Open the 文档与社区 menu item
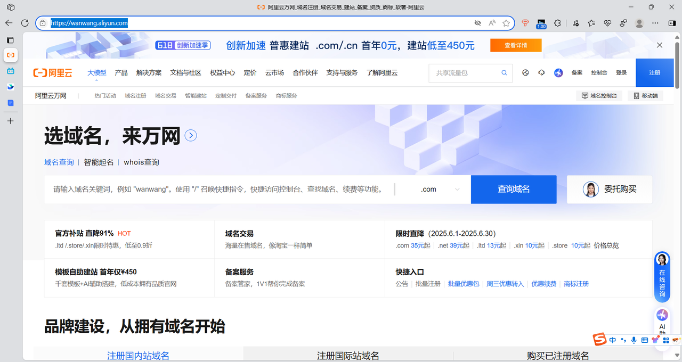This screenshot has height=362, width=682. 185,73
